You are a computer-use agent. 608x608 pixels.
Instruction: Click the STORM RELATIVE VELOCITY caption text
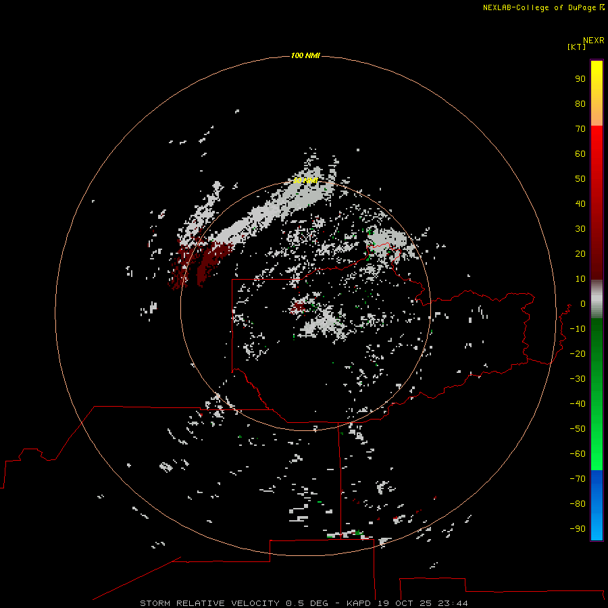(209, 603)
